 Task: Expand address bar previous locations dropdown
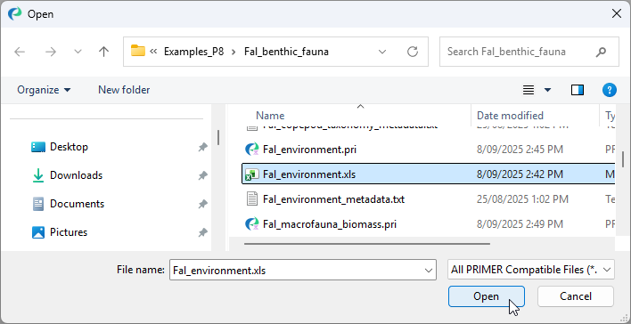(x=382, y=52)
